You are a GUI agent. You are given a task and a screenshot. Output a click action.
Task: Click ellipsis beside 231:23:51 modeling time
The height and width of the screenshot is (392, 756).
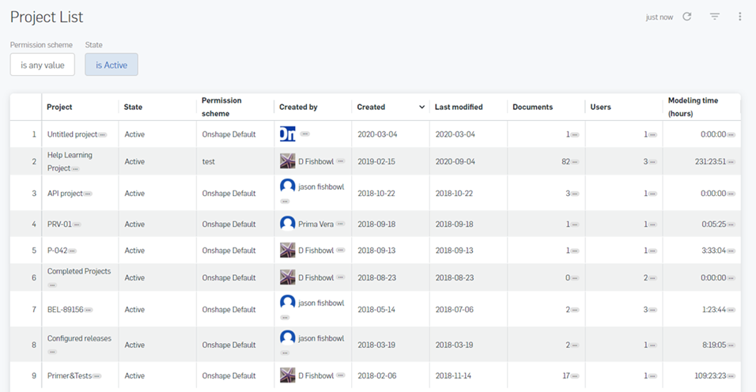click(731, 162)
